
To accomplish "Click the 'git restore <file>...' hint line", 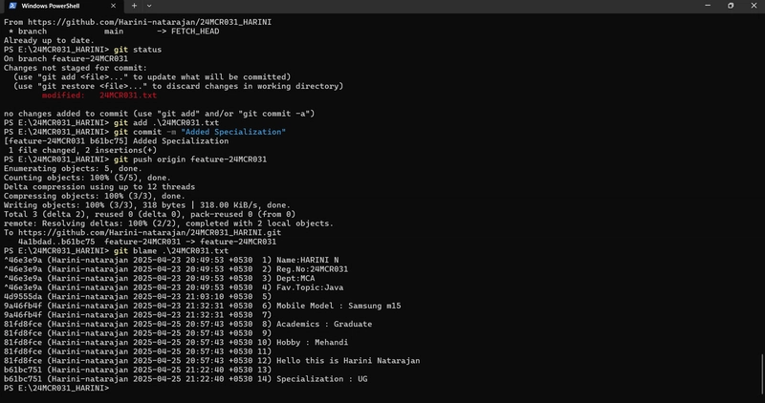I will 179,86.
